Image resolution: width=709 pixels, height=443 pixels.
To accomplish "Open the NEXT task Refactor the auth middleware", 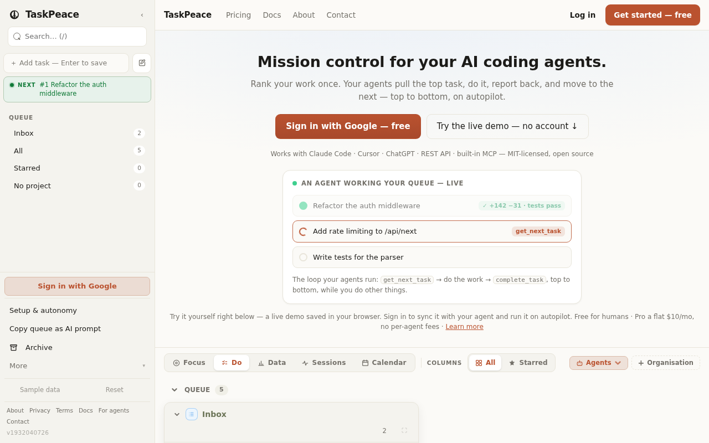I will point(77,89).
